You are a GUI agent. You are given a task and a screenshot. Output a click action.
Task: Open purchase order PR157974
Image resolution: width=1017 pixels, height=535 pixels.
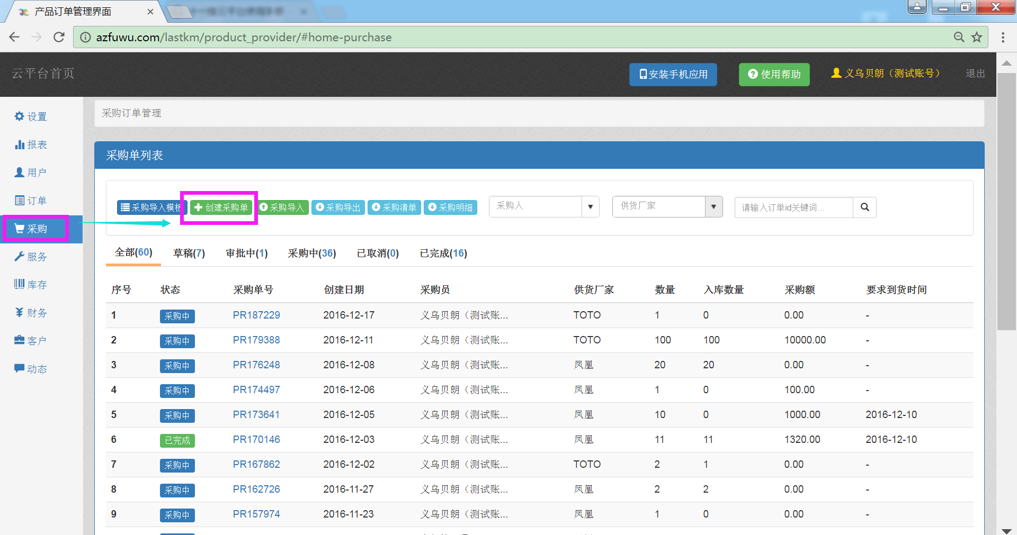256,514
